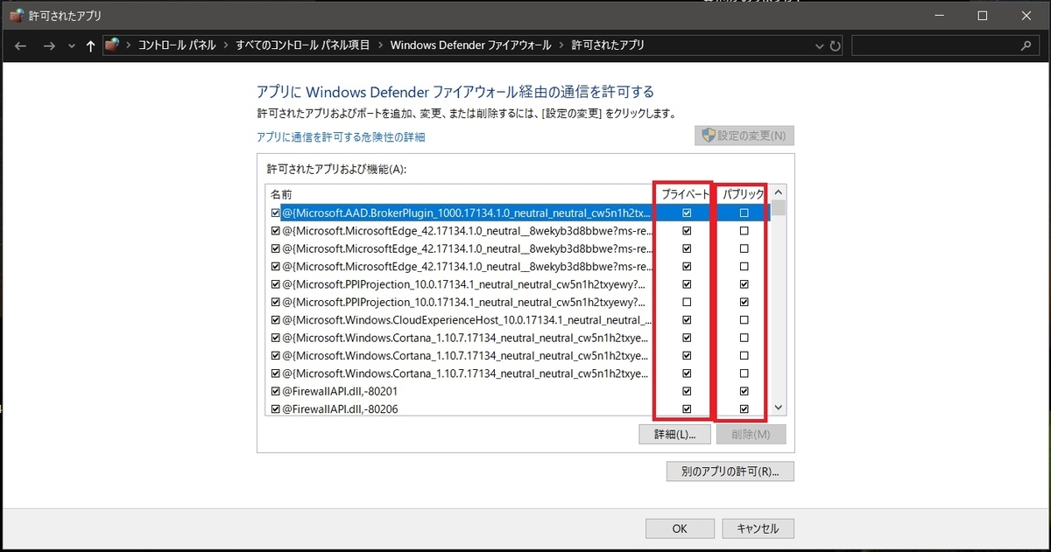Click the Control Panel icon in the breadcrumb bar
Screen dimensions: 1051x552
[113, 45]
